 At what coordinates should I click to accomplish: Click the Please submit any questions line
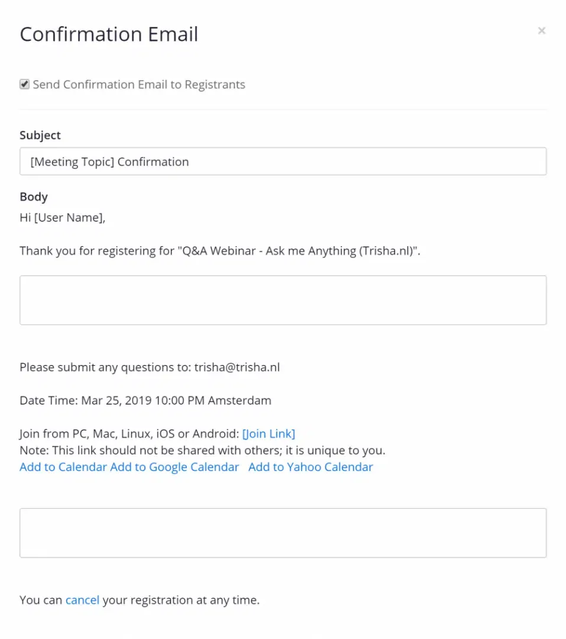coord(150,367)
